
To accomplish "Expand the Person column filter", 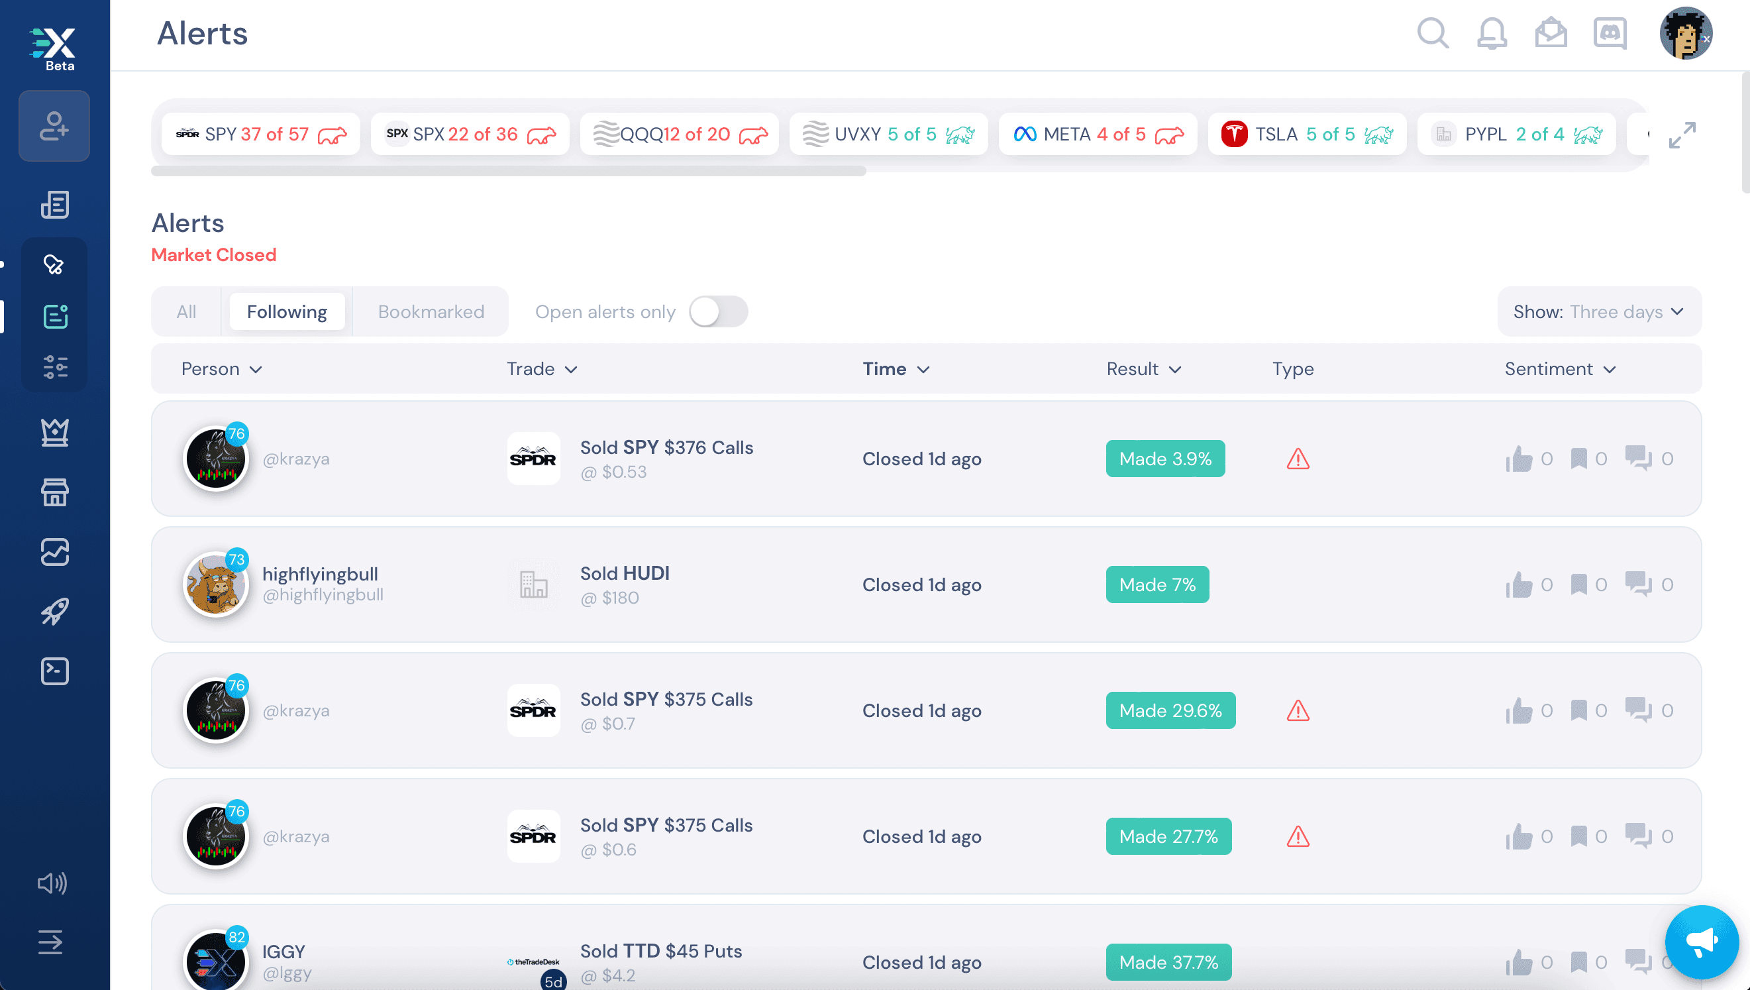I will (221, 369).
